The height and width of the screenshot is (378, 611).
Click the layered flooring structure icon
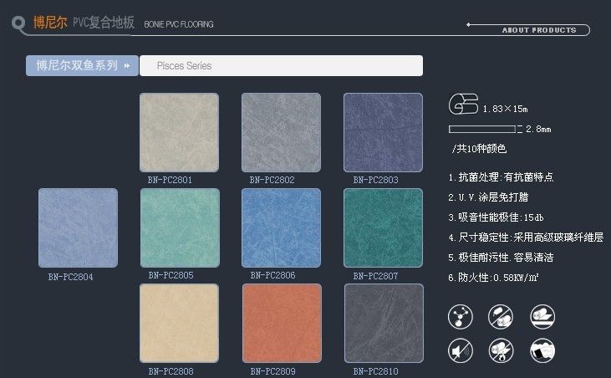pos(542,316)
